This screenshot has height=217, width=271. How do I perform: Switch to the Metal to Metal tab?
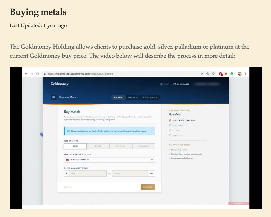pyautogui.click(x=150, y=97)
